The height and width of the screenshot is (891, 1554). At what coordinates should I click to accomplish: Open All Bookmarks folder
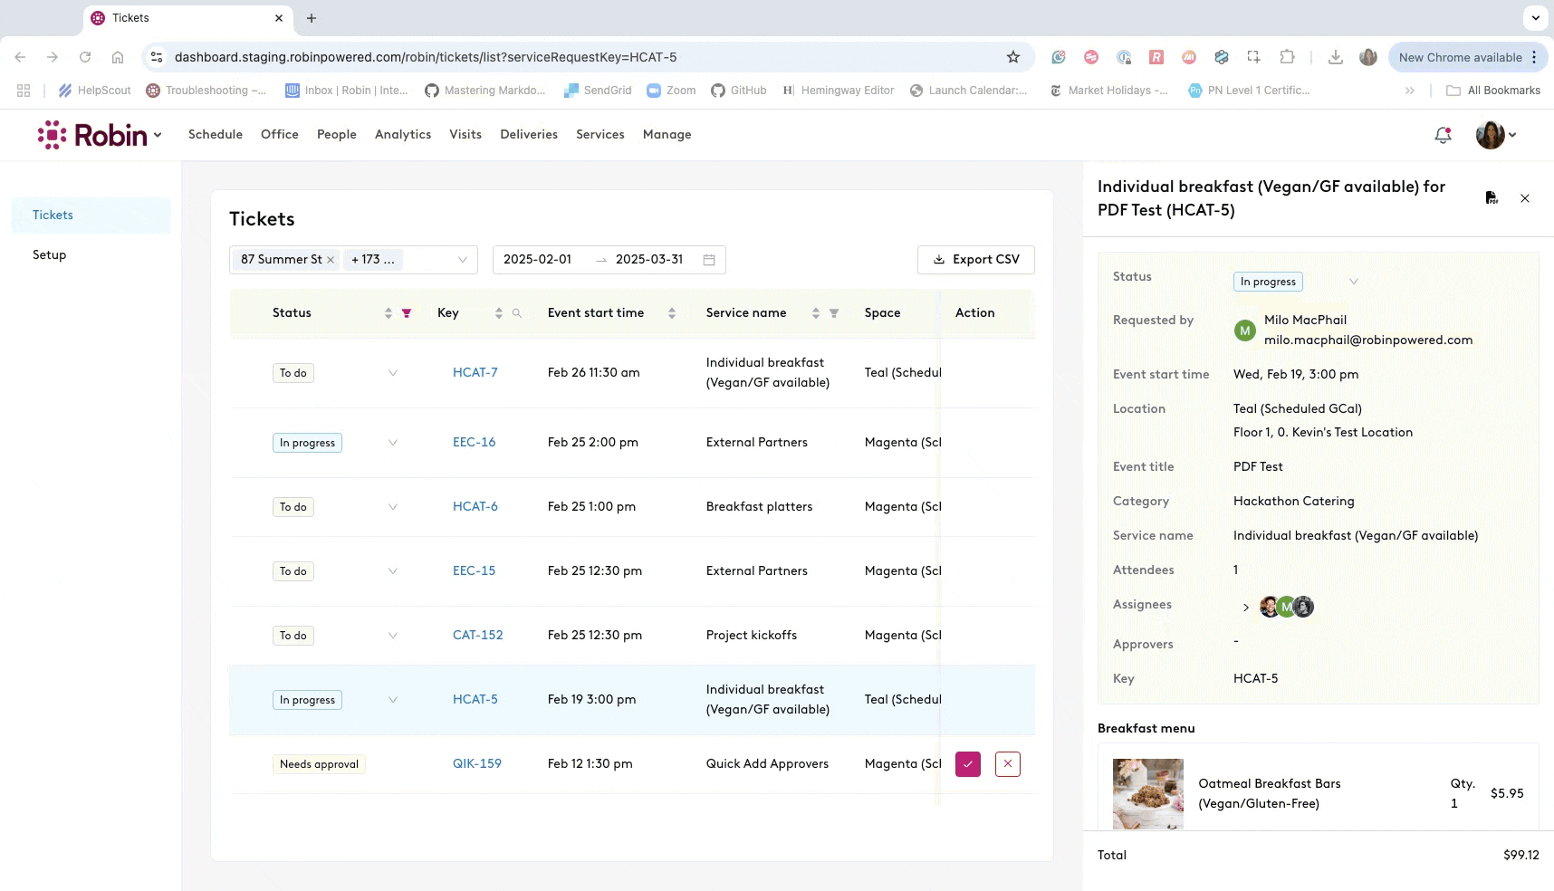[1493, 91]
